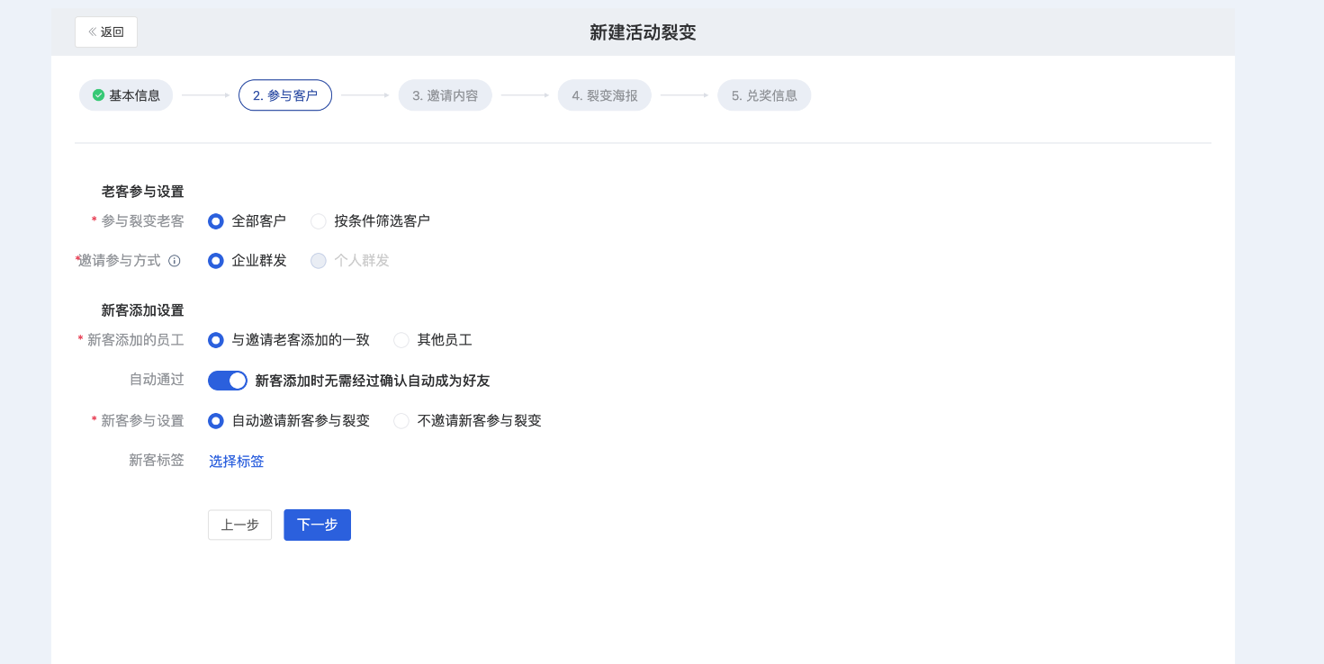Switch to step 基本信息
This screenshot has height=664, width=1324.
pos(126,95)
